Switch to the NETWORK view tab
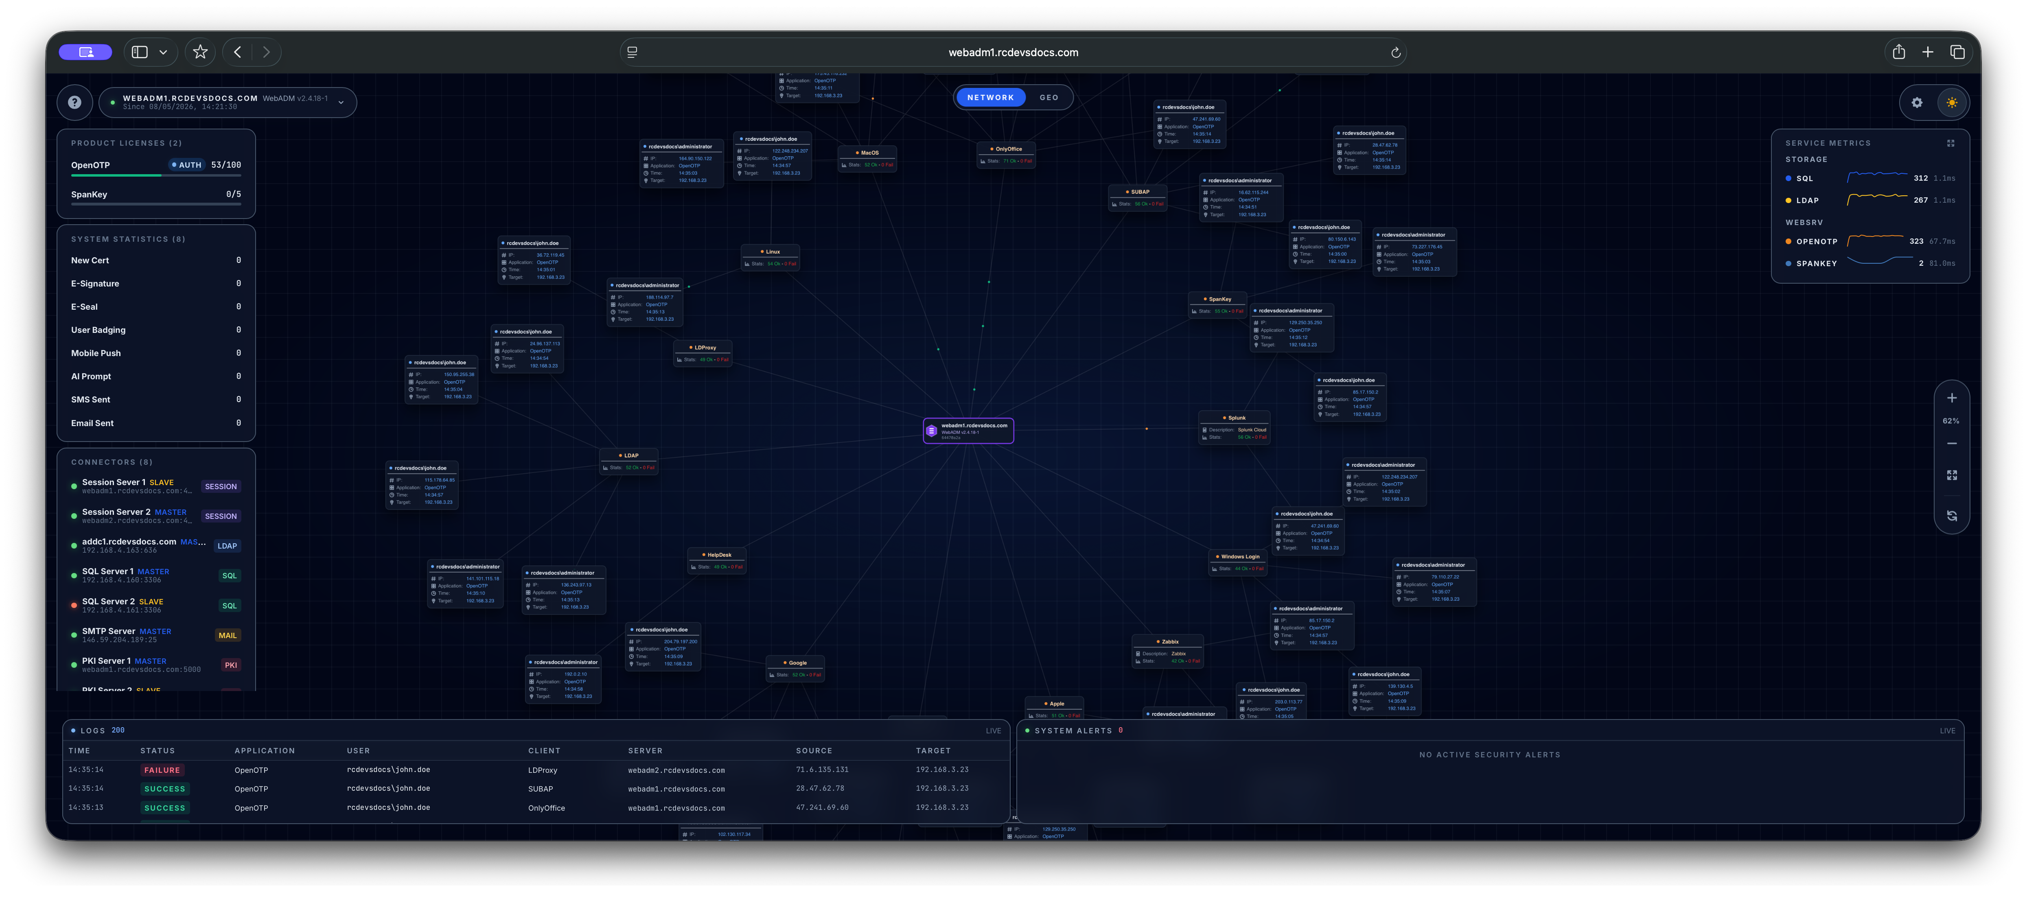The height and width of the screenshot is (901, 2027). 991,98
